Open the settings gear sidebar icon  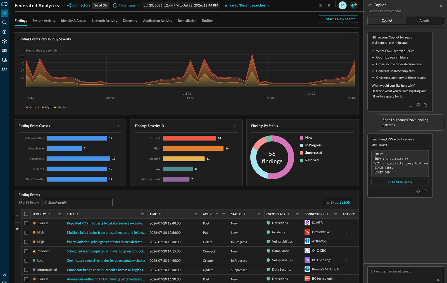tap(4, 69)
